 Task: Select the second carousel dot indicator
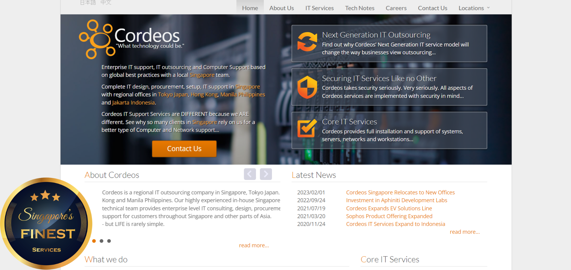(102, 241)
